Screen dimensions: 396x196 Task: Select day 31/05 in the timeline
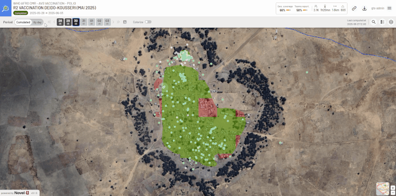coord(84,22)
